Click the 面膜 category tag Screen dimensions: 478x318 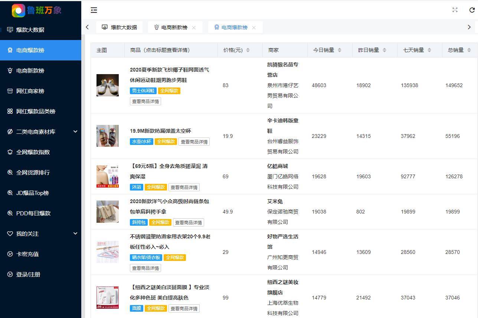click(x=137, y=308)
